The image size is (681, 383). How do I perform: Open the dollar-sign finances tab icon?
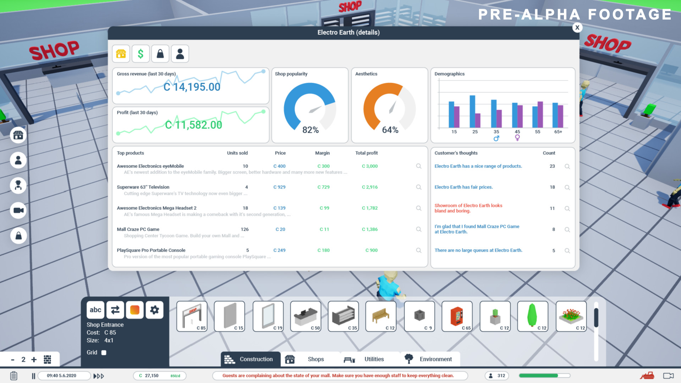pos(141,54)
